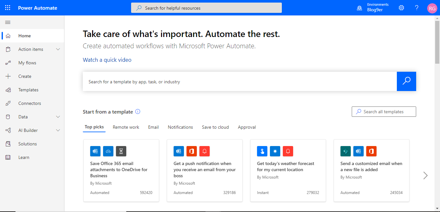Open Get today's weather forecast template
Viewport: 440px width, 212px height.
point(288,171)
